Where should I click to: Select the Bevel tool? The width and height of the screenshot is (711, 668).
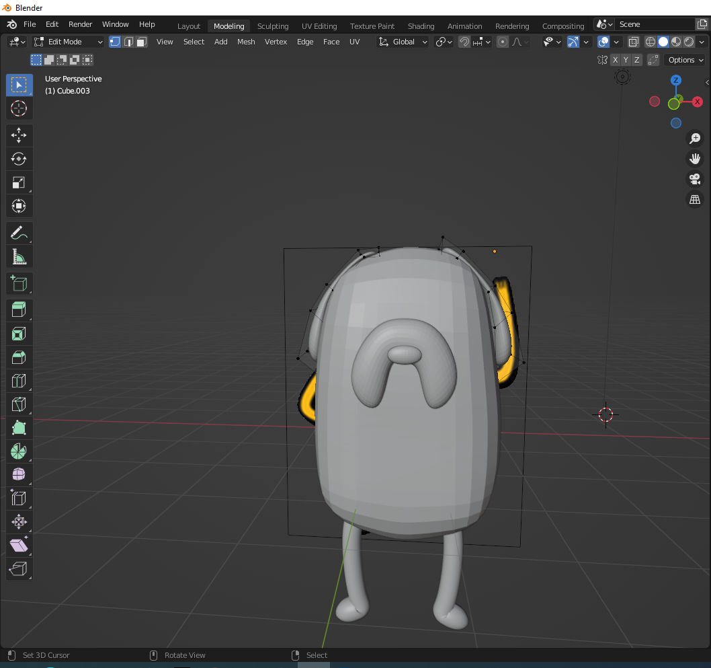pos(19,358)
